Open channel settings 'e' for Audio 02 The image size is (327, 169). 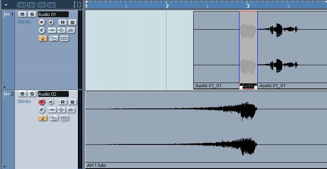pyautogui.click(x=42, y=110)
